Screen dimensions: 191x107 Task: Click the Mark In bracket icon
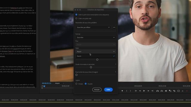coord(127,91)
